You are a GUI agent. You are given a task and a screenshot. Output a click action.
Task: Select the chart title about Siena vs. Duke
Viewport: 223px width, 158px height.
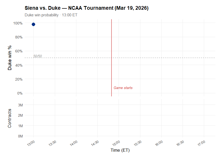(87, 8)
